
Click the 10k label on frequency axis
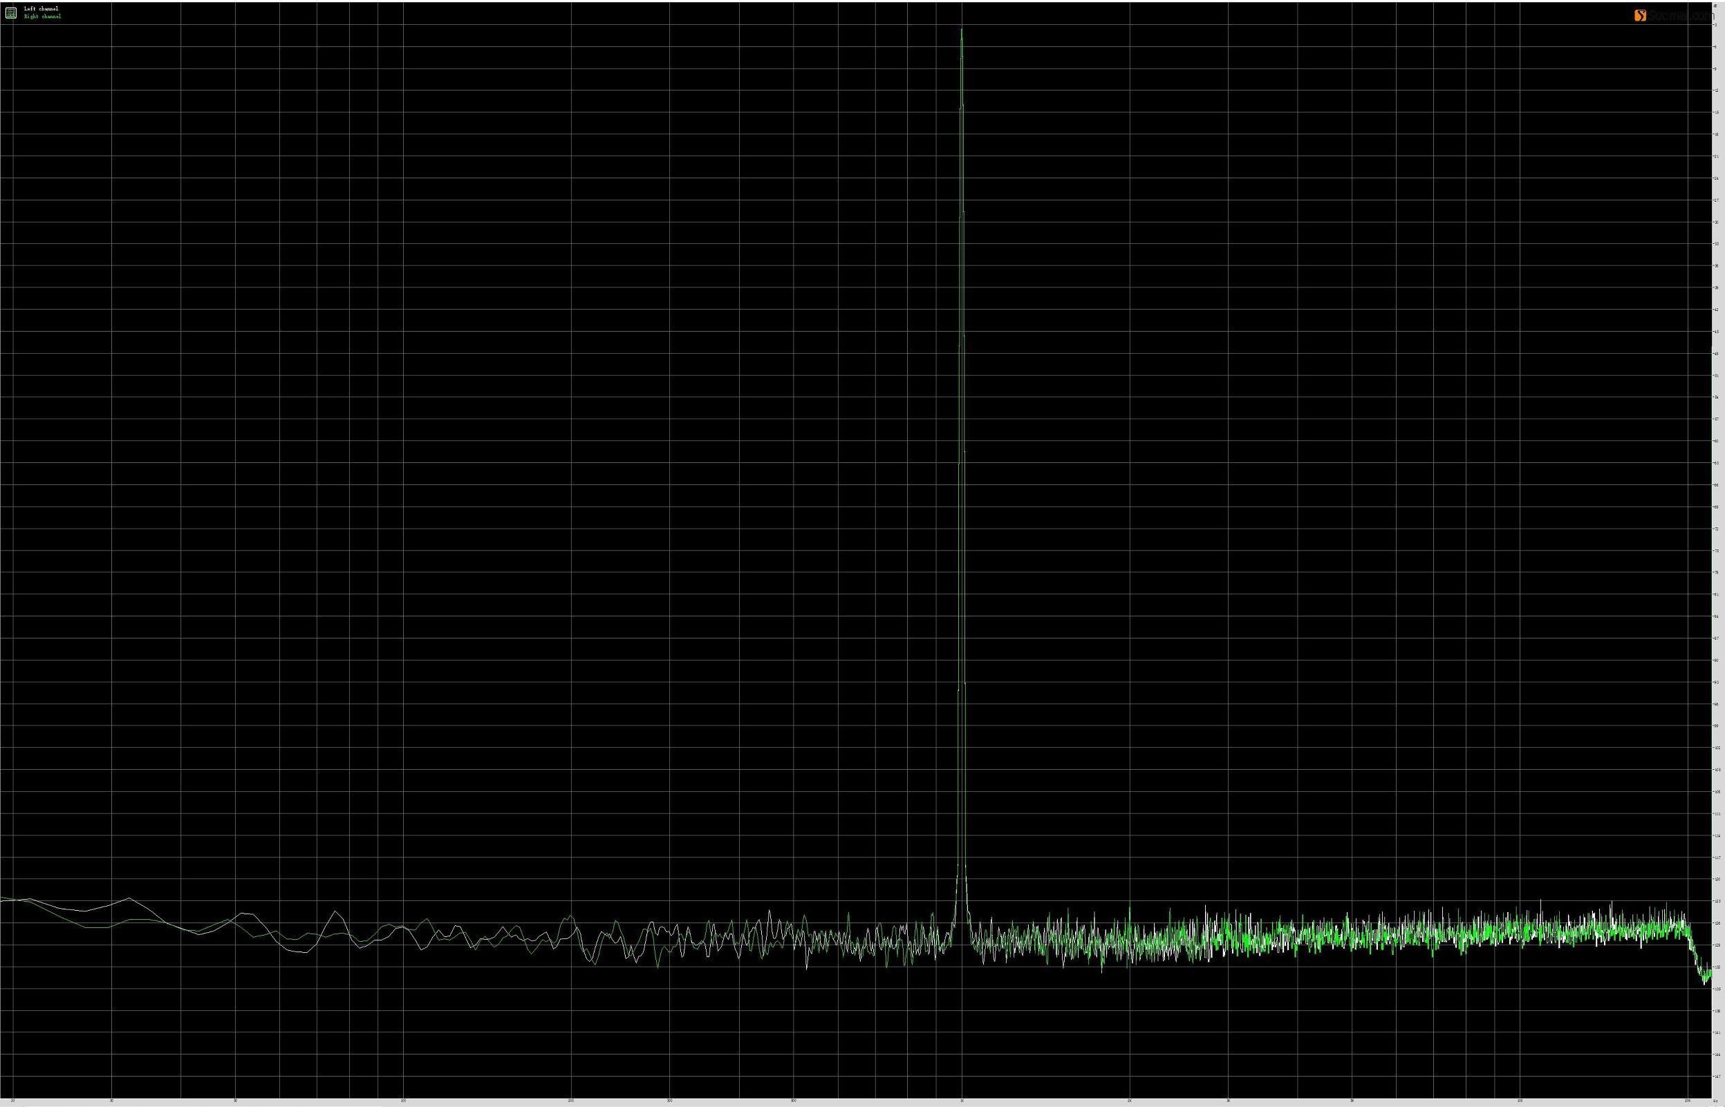tap(1520, 1101)
